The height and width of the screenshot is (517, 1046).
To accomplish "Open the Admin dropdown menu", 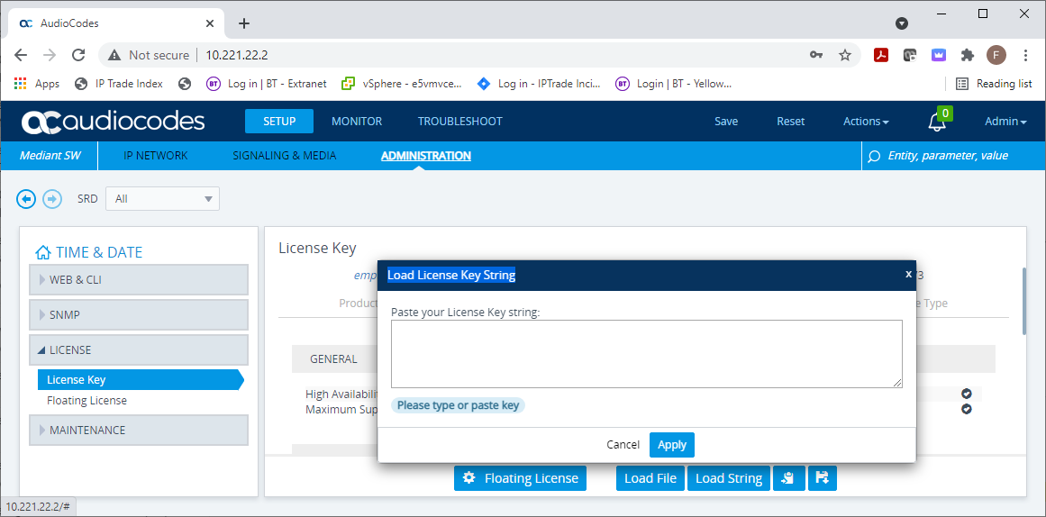I will [1005, 122].
